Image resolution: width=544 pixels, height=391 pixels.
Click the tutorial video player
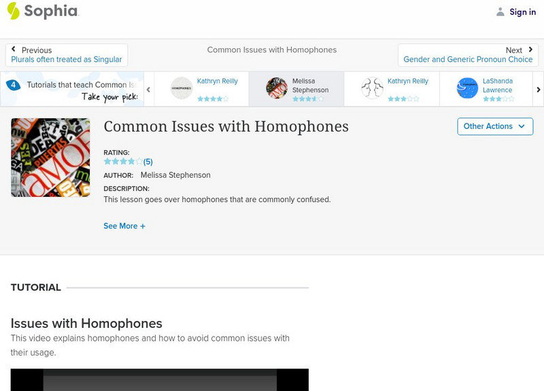point(160,379)
